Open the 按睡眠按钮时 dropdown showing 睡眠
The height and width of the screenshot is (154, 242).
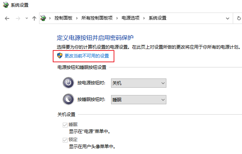[x=138, y=99]
